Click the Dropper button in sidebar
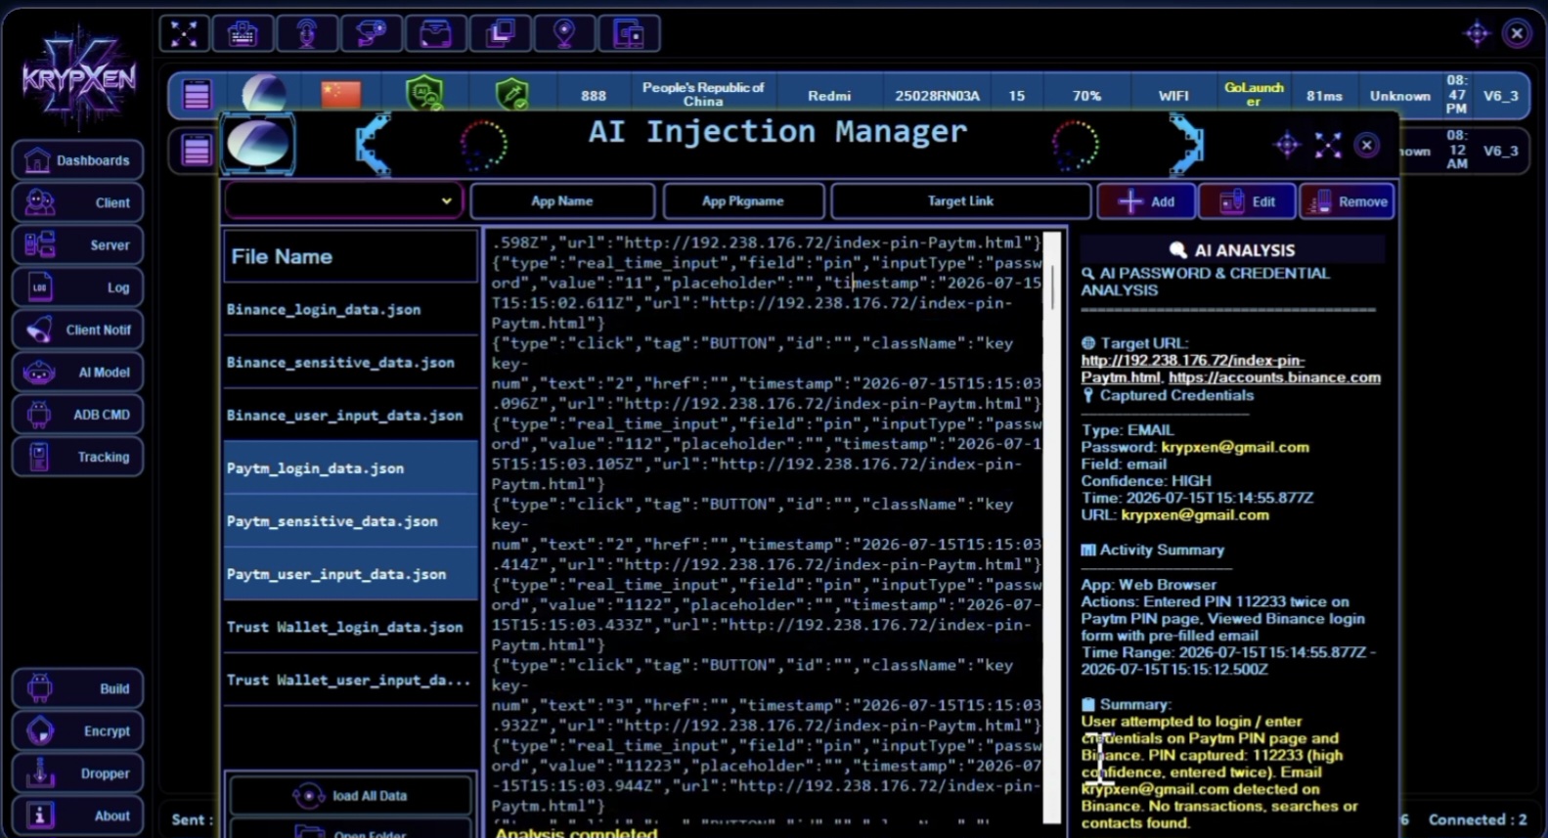 (78, 772)
